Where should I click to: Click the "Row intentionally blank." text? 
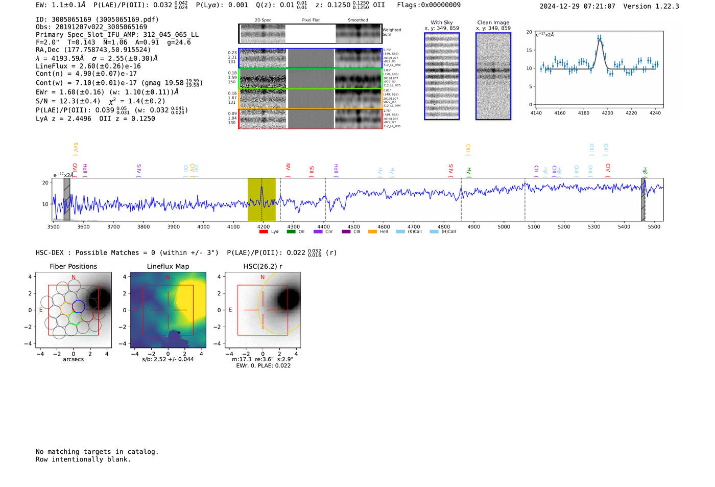pyautogui.click(x=83, y=459)
